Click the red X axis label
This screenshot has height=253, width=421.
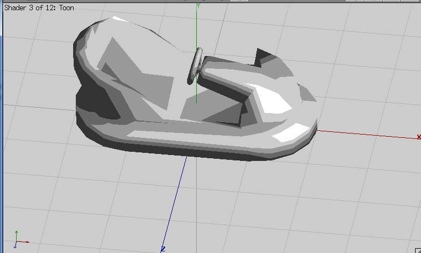tap(418, 137)
